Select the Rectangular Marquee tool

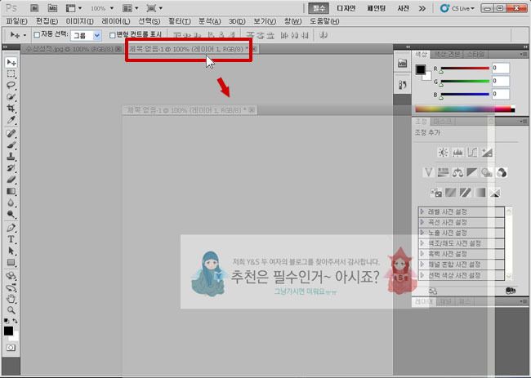pyautogui.click(x=11, y=73)
